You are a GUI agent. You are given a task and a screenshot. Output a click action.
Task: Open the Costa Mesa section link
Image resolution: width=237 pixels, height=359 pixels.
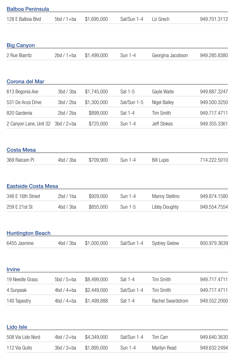(x=21, y=150)
